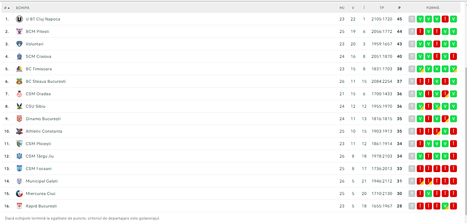
Task: Click CSM Focsani's latest red form badge
Action: tap(453, 169)
